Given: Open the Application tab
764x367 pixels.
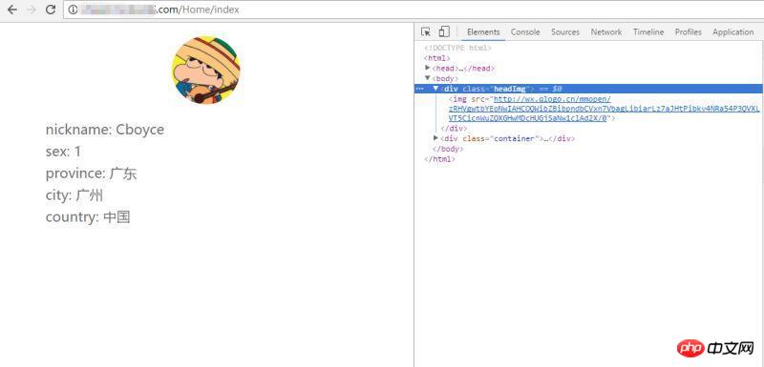Looking at the screenshot, I should point(732,32).
